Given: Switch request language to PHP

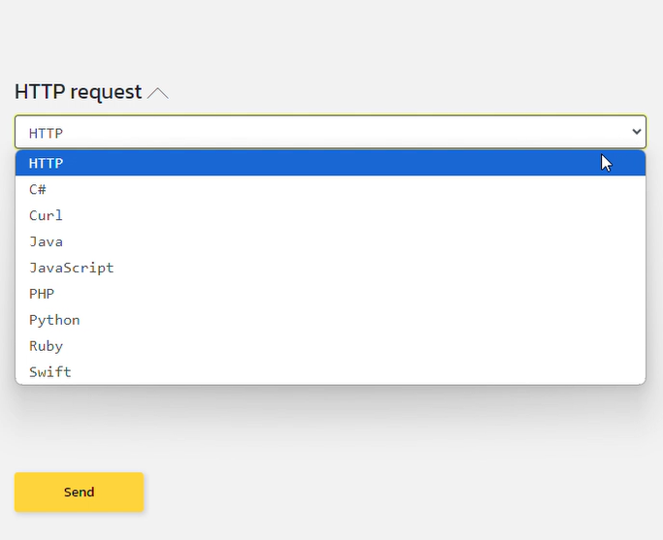Looking at the screenshot, I should click(330, 294).
